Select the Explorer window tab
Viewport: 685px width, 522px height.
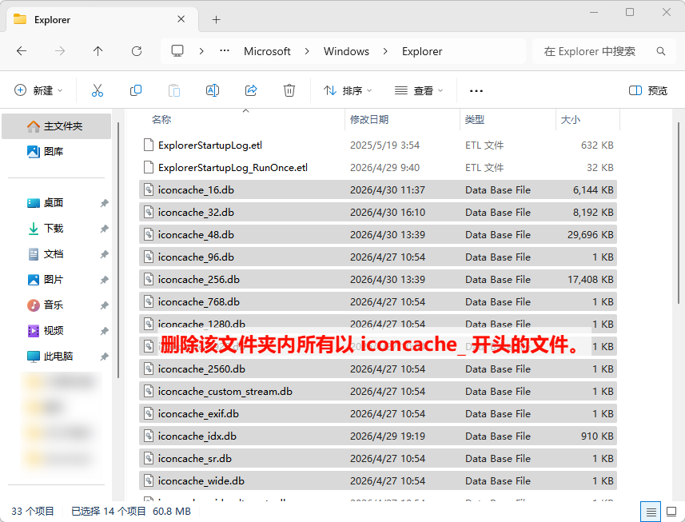[102, 20]
